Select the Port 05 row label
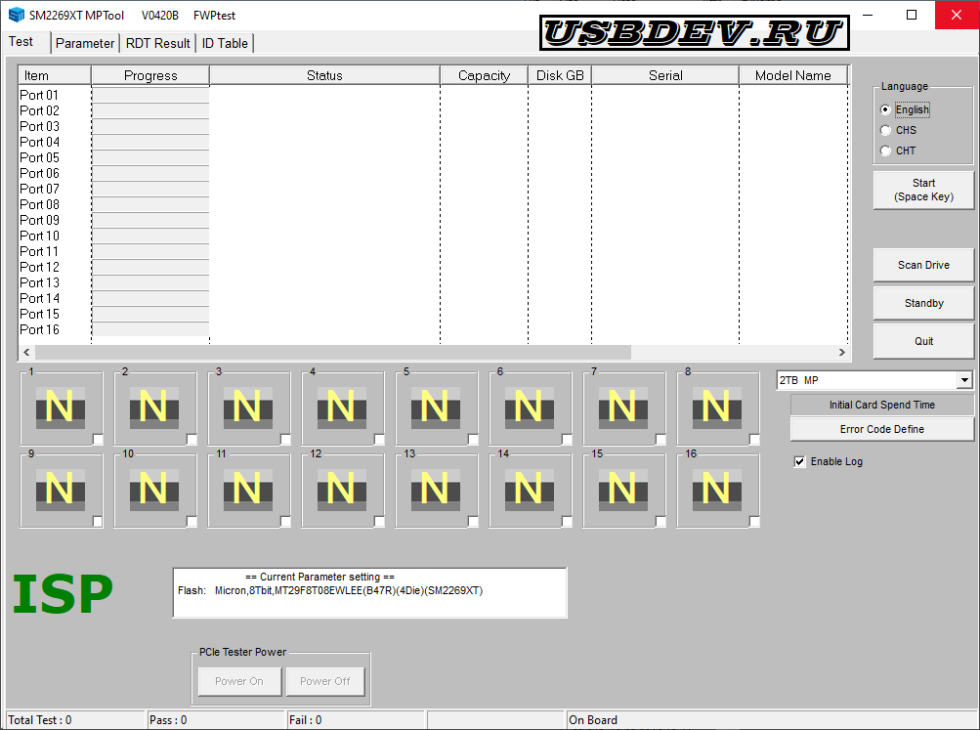 (x=39, y=157)
